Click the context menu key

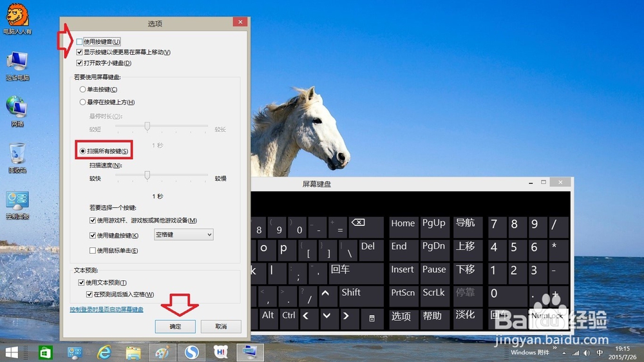[372, 320]
